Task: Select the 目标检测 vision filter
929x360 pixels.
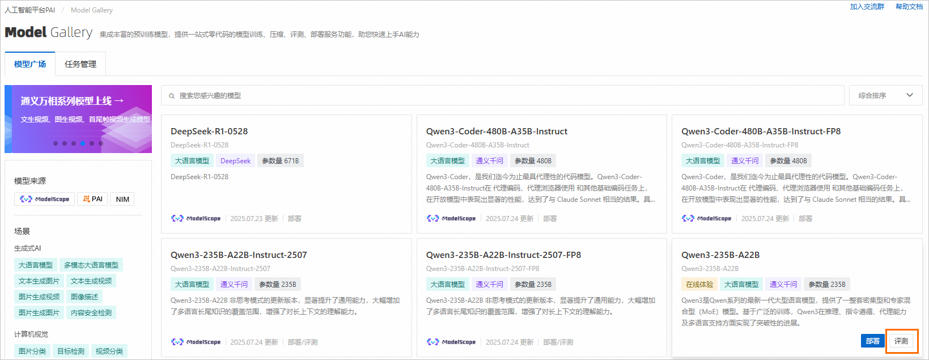Action: coord(71,351)
